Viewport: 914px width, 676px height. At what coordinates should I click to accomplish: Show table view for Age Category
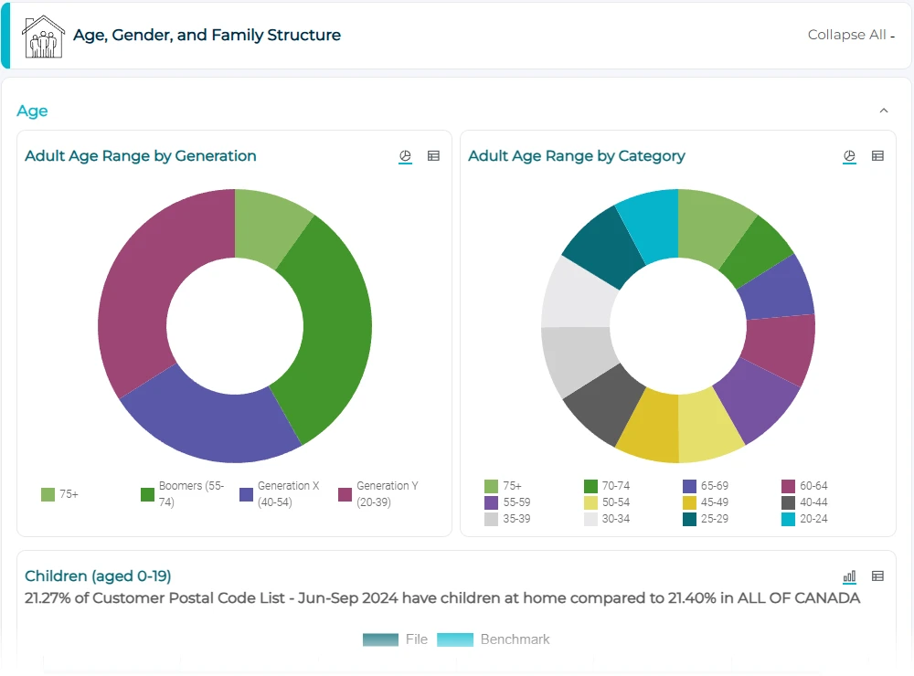click(877, 156)
